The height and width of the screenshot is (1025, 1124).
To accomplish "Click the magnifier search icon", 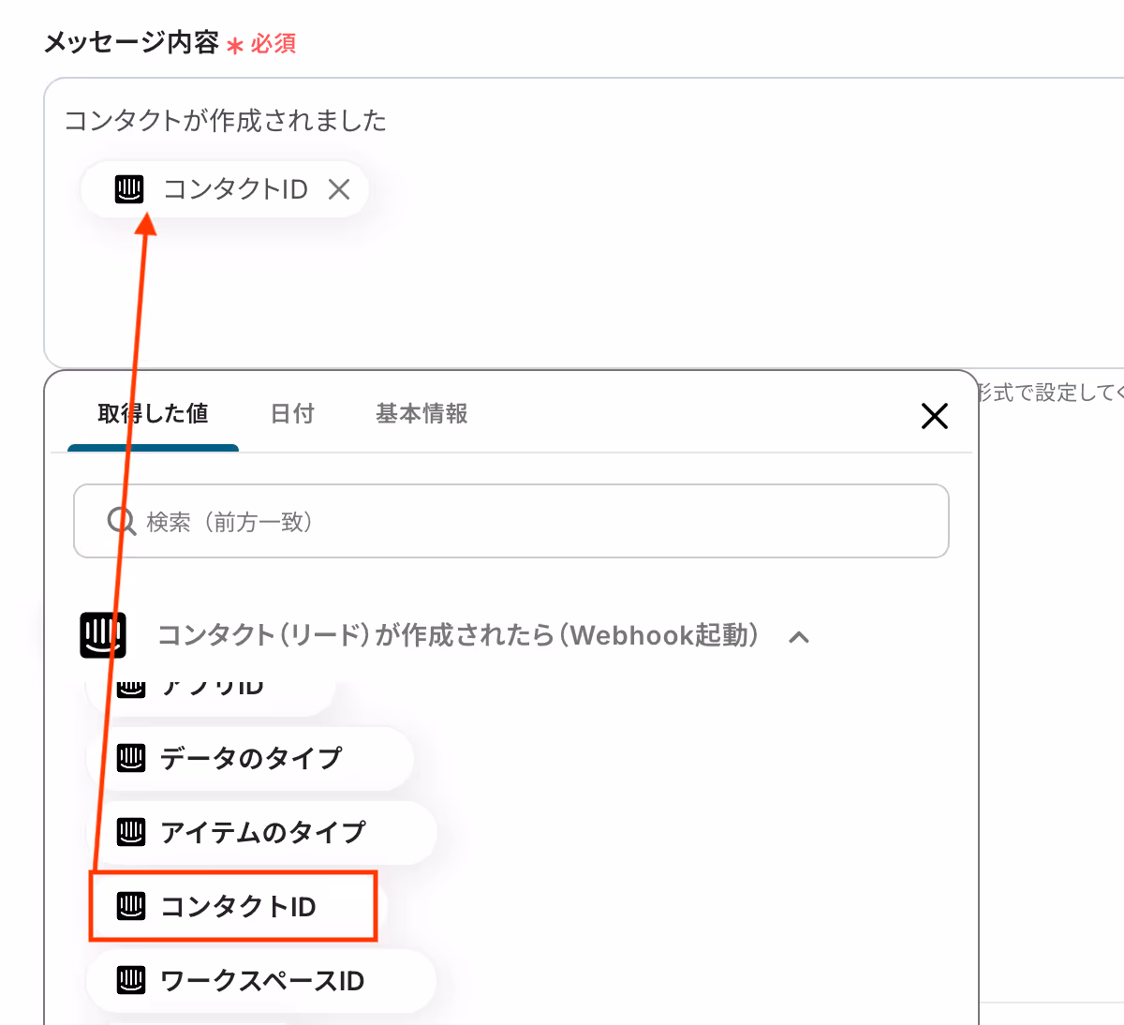I will (121, 521).
